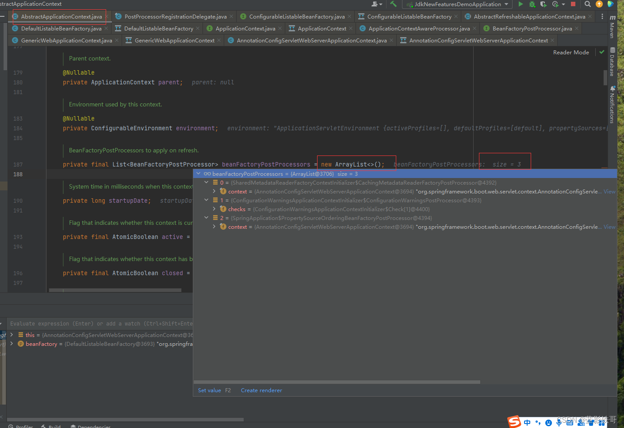This screenshot has height=428, width=624.
Task: Toggle Reader Mode in editor
Action: click(571, 52)
